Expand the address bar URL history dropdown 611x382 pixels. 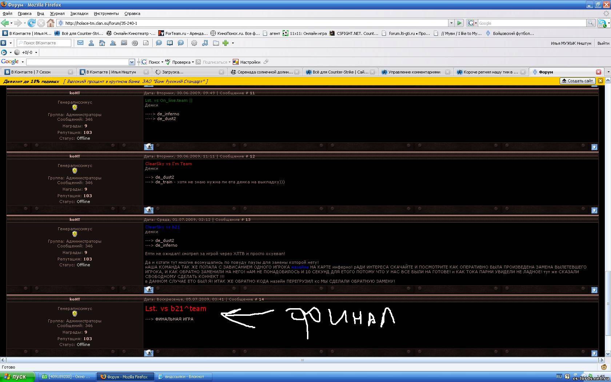click(x=451, y=23)
